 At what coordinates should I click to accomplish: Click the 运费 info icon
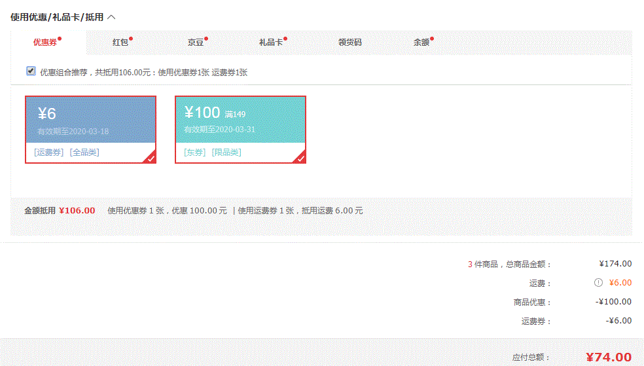click(598, 283)
